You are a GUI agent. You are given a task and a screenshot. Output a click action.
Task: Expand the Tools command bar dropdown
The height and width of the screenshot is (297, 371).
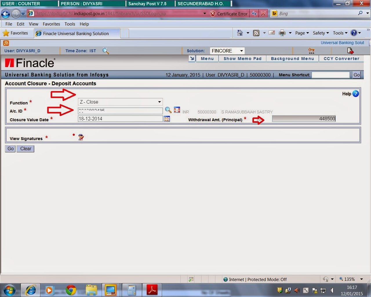340,33
